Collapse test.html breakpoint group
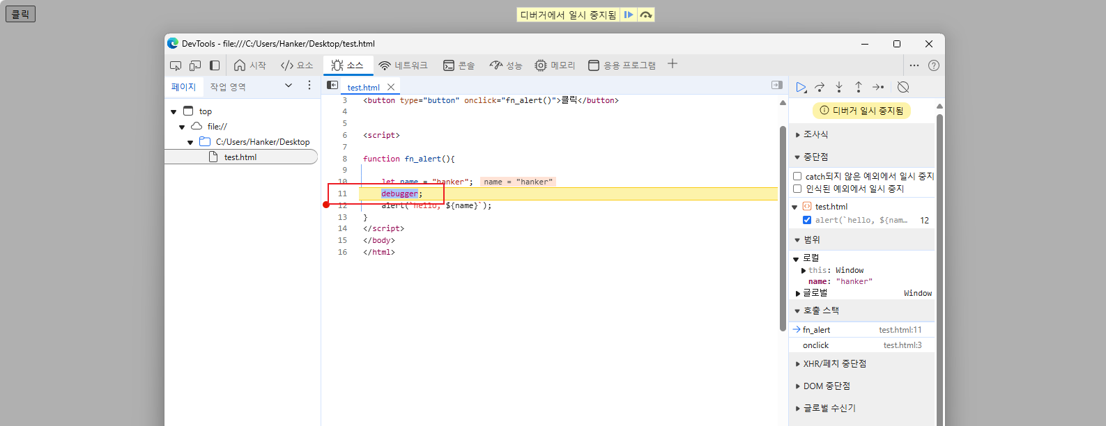The height and width of the screenshot is (426, 1106). [x=794, y=207]
